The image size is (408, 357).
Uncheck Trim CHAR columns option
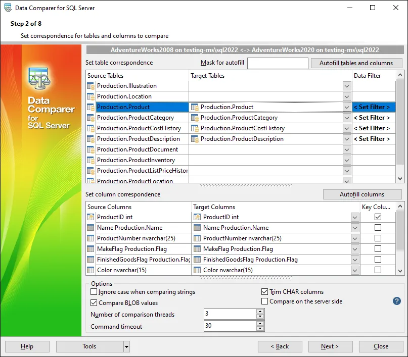[x=264, y=292]
